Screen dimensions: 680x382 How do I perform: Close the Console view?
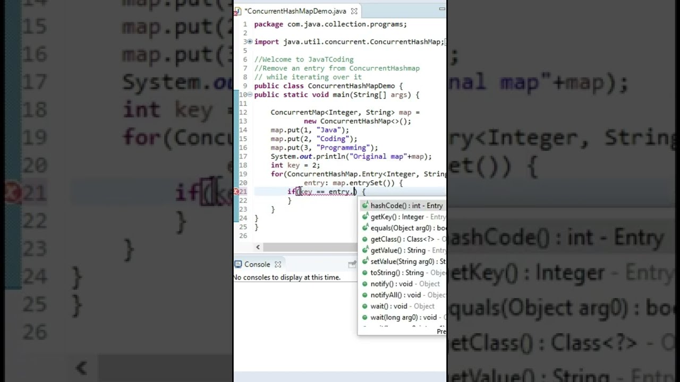[278, 264]
